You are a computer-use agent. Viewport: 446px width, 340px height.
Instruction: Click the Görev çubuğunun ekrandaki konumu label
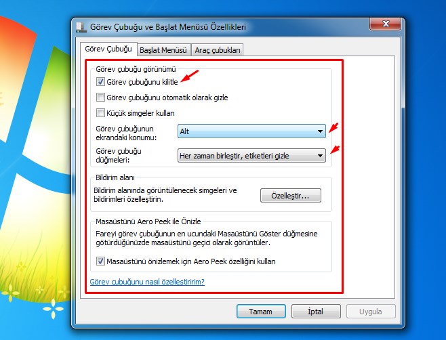click(125, 132)
